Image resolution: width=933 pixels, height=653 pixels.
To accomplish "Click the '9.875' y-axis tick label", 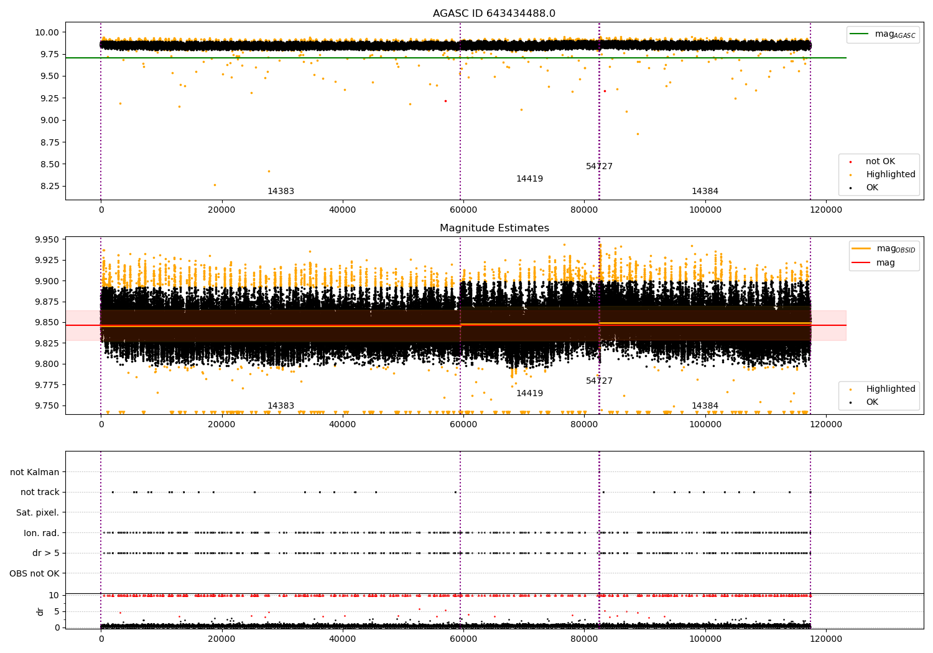I will pos(47,302).
